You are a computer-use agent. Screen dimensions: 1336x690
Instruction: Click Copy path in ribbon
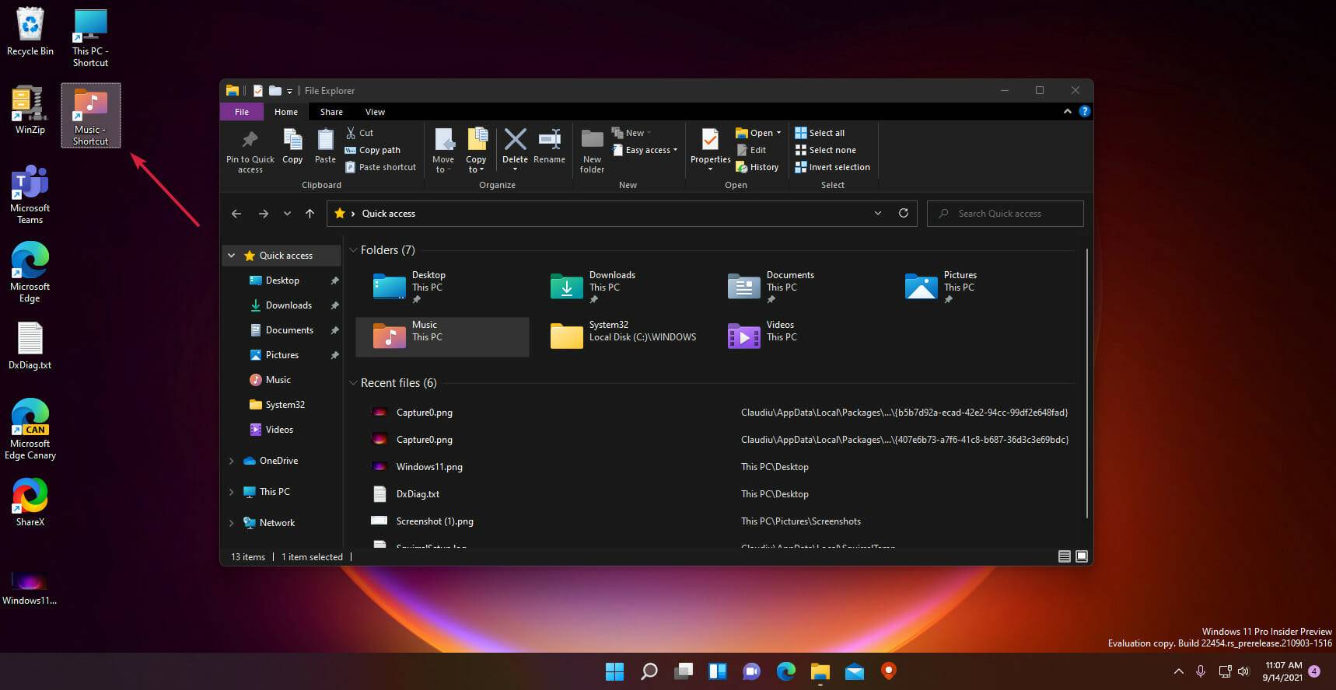point(372,150)
